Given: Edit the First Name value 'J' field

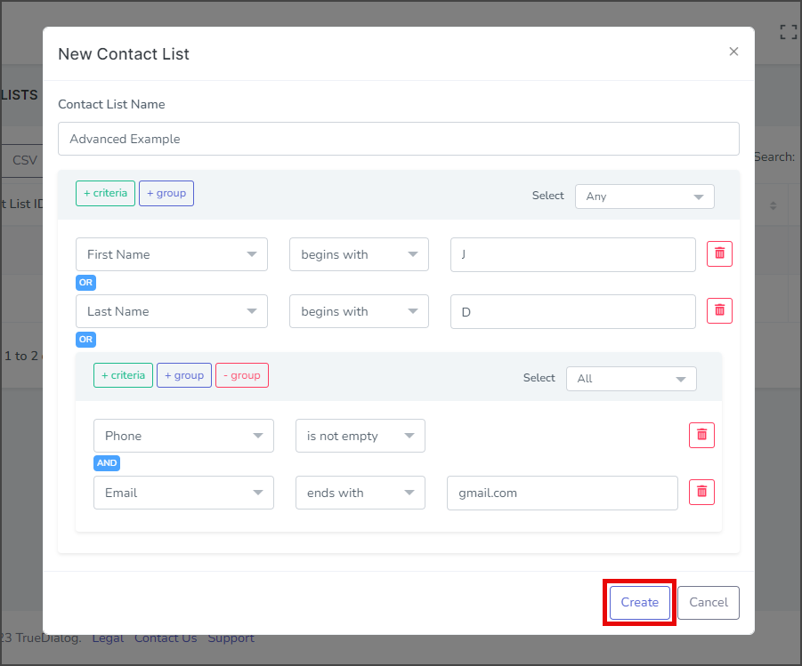Looking at the screenshot, I should click(x=573, y=254).
